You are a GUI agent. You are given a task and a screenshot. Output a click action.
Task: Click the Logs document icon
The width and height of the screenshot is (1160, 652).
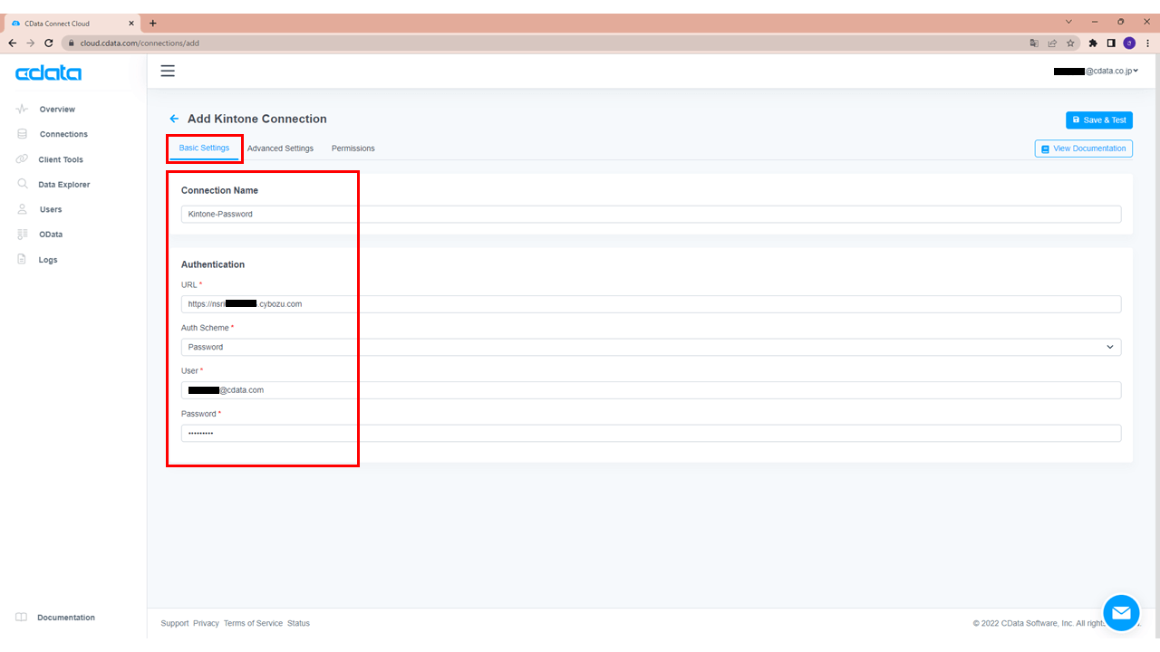click(22, 259)
